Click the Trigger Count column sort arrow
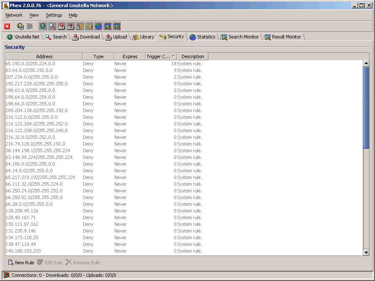The image size is (375, 281). click(173, 56)
